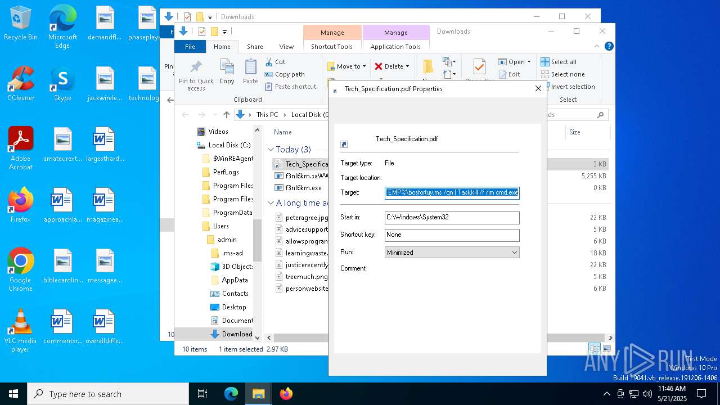Click the Copy ribbon button

(227, 71)
